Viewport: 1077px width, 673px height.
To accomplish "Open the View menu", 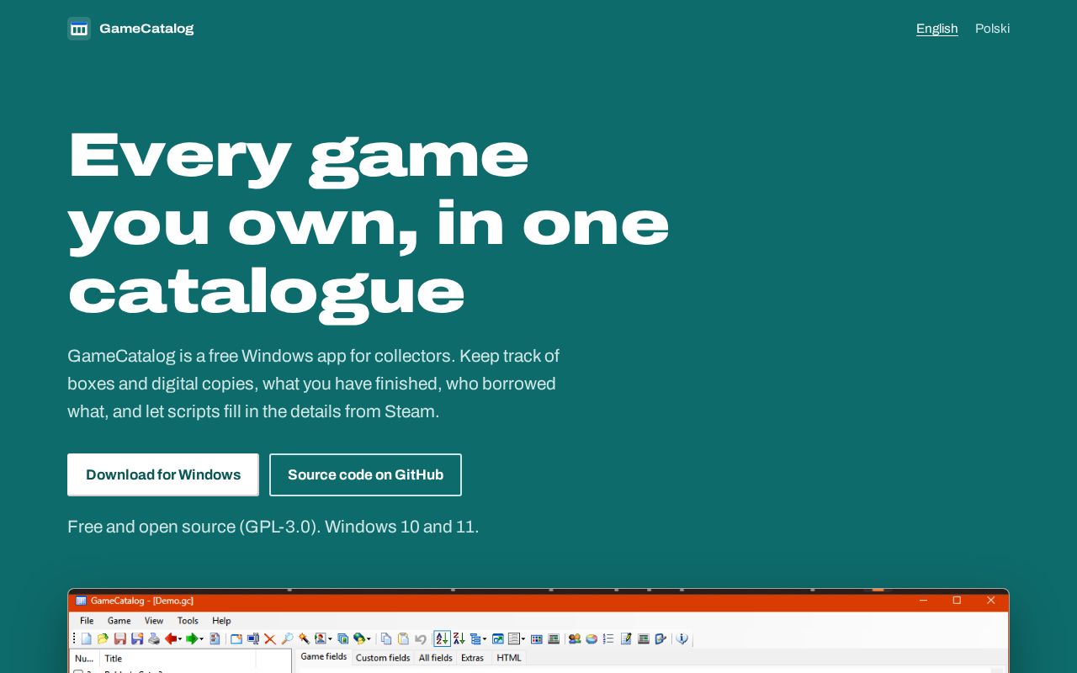I will tap(154, 621).
